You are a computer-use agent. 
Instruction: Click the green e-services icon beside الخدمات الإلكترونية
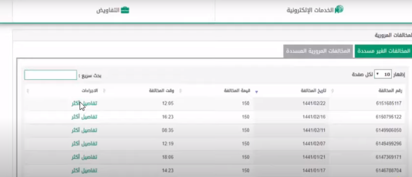(339, 10)
